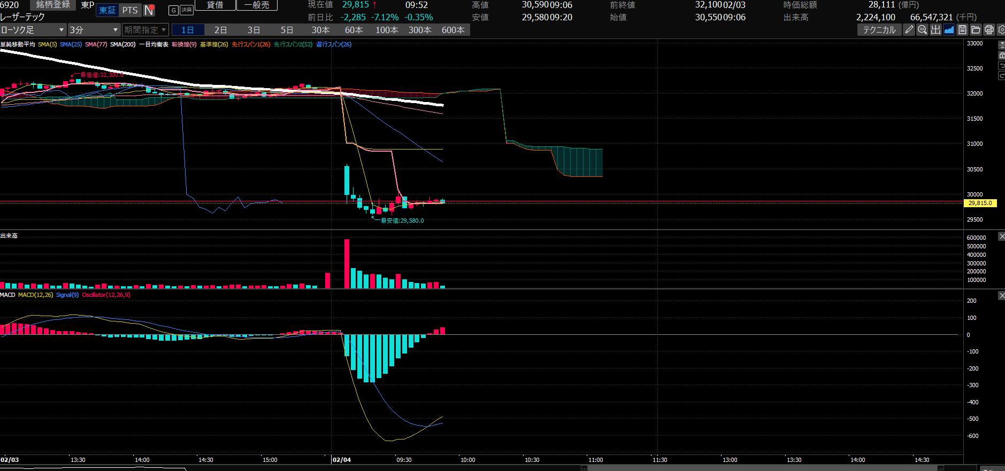
Task: Switch market to PTS
Action: (x=130, y=10)
